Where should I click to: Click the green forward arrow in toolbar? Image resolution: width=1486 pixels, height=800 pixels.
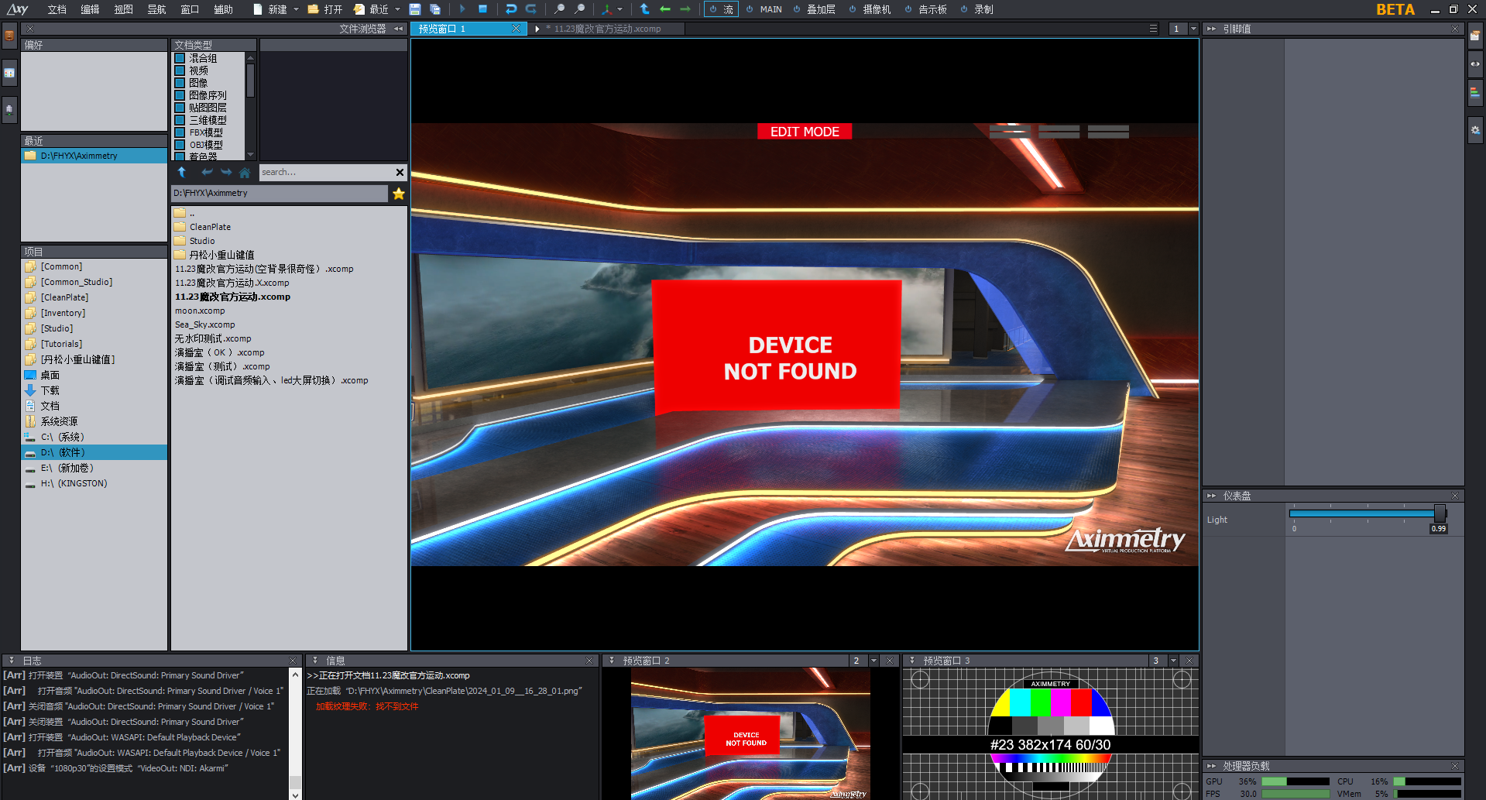(x=685, y=9)
